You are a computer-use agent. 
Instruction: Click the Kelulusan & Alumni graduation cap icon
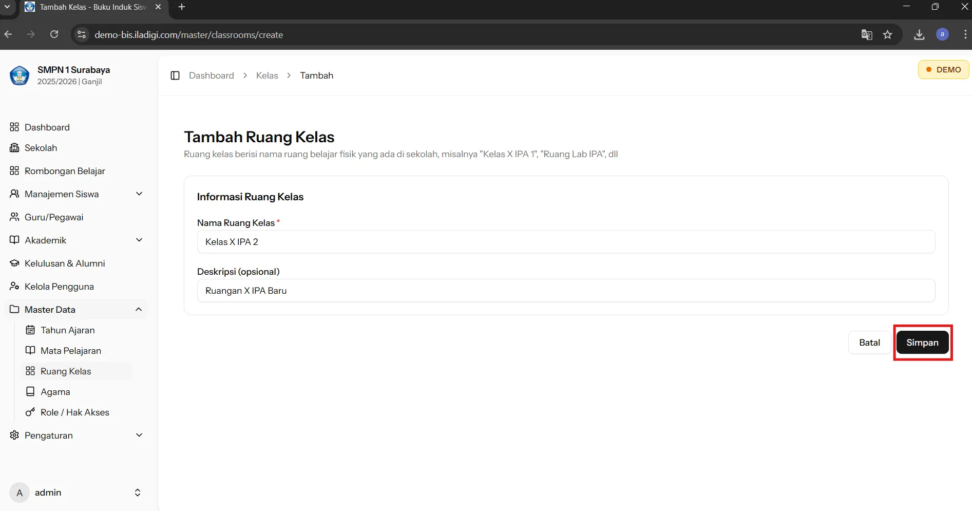(x=14, y=263)
